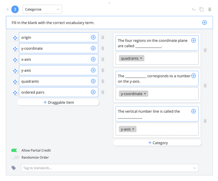The image size is (218, 181).
Task: Add media to the 'origin' item
Action: (x=93, y=37)
